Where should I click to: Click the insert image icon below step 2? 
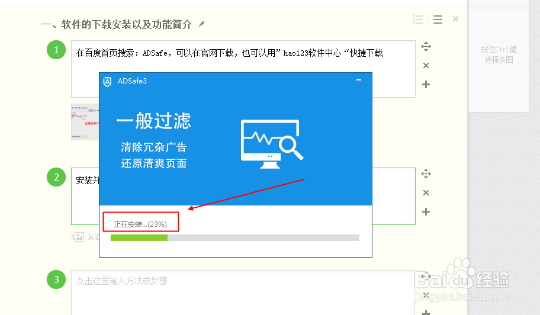click(x=78, y=237)
